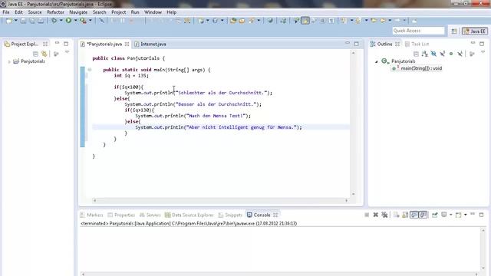
Task: Switch to the Internet.java editor tab
Action: tap(150, 44)
